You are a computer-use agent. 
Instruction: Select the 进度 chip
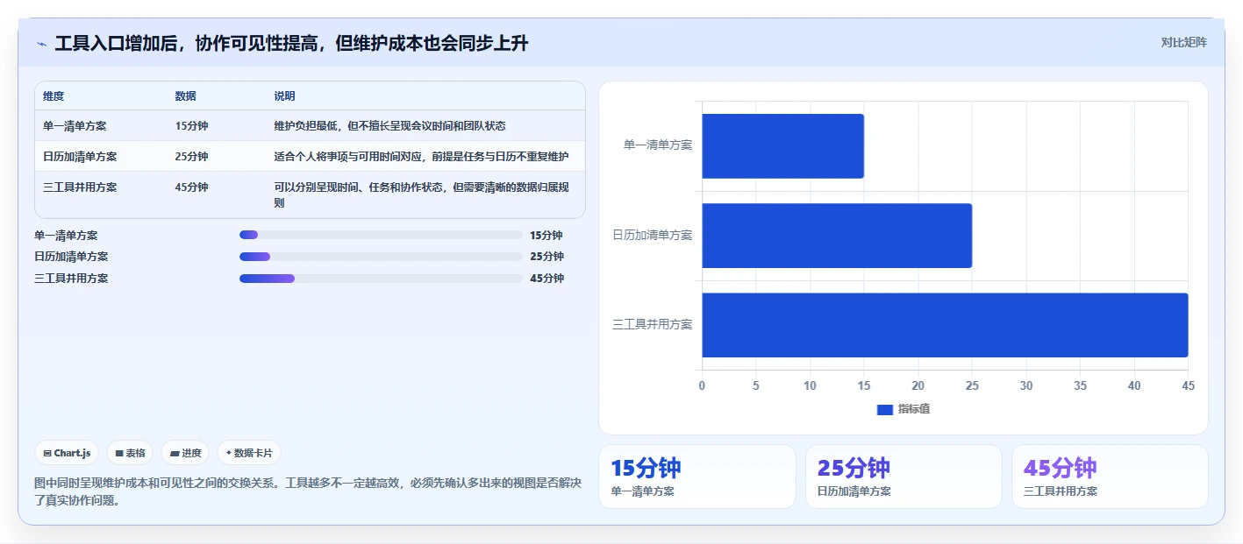pos(185,453)
